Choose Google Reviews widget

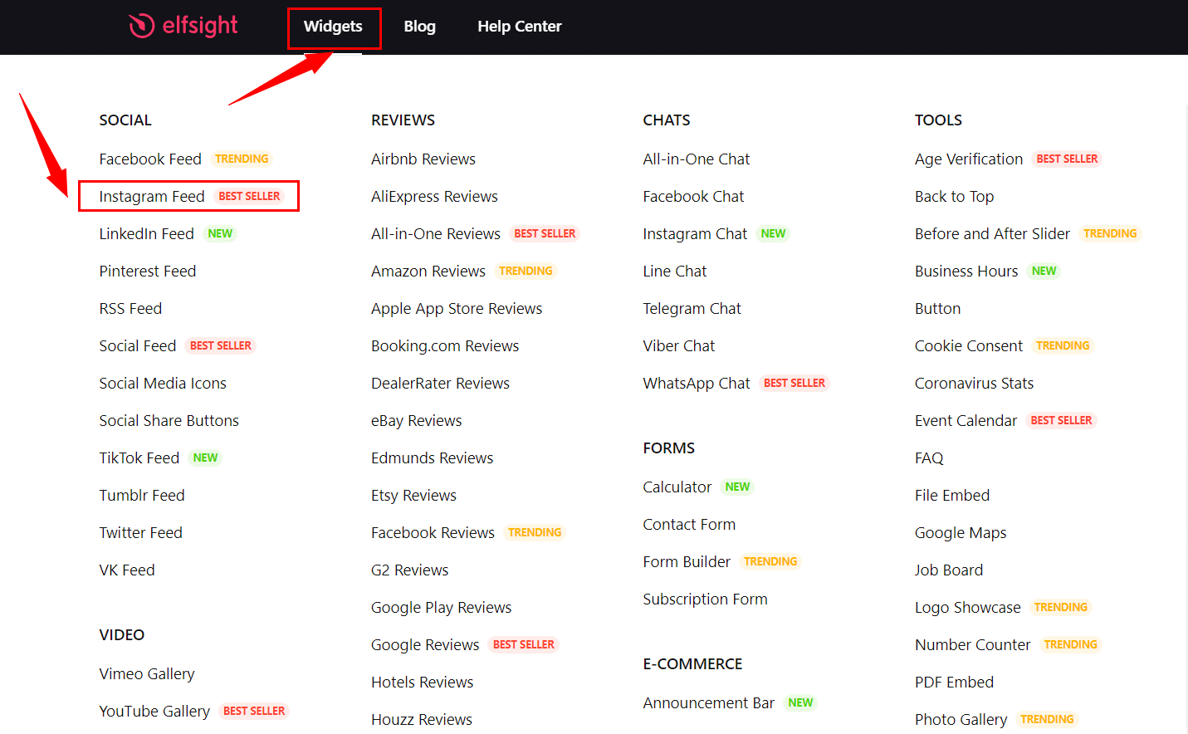425,644
